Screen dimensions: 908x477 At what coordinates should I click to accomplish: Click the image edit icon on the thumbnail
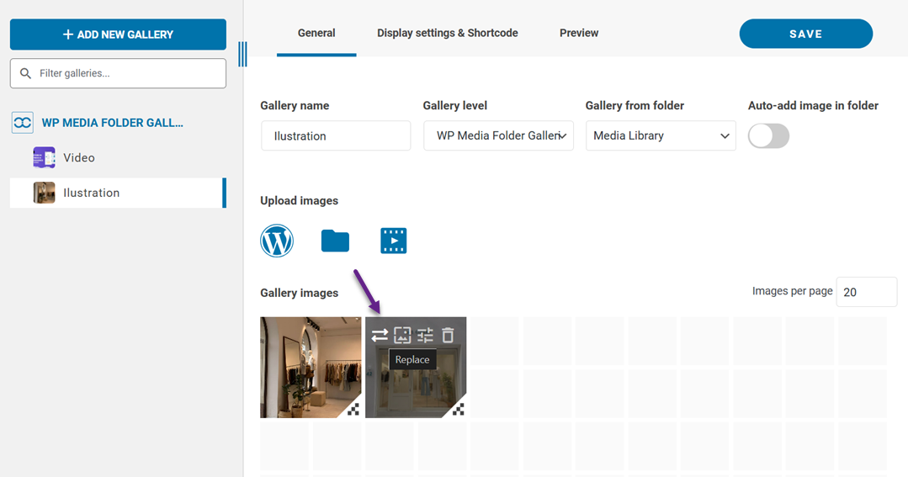coord(402,335)
